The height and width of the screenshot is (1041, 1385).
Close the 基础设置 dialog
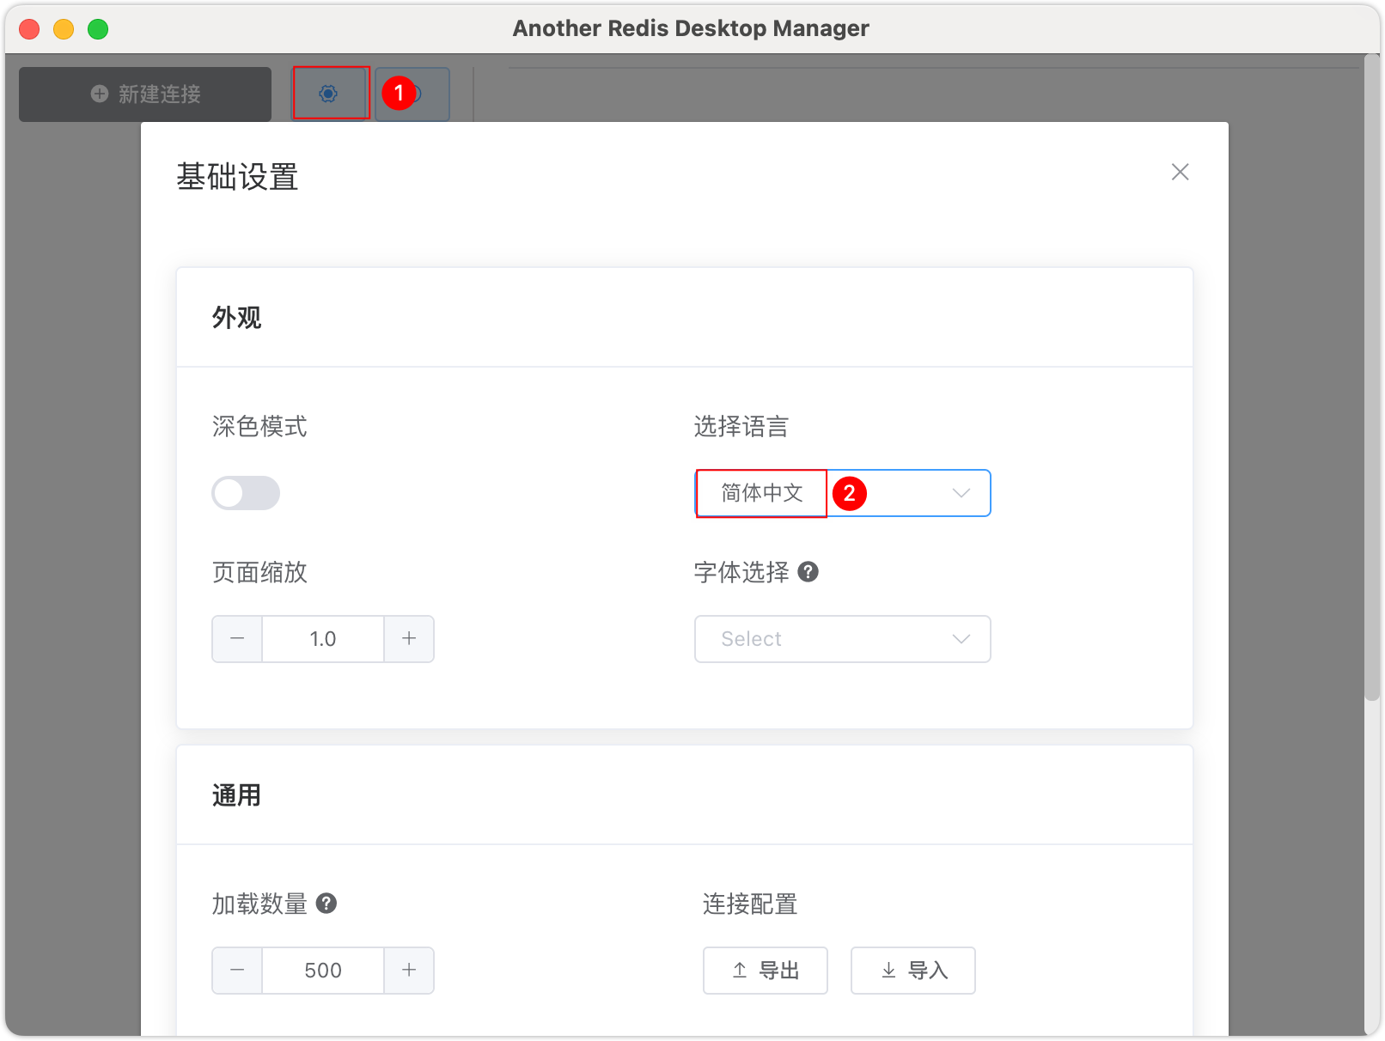pyautogui.click(x=1180, y=172)
